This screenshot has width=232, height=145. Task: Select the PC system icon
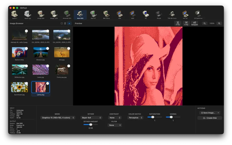146,15
